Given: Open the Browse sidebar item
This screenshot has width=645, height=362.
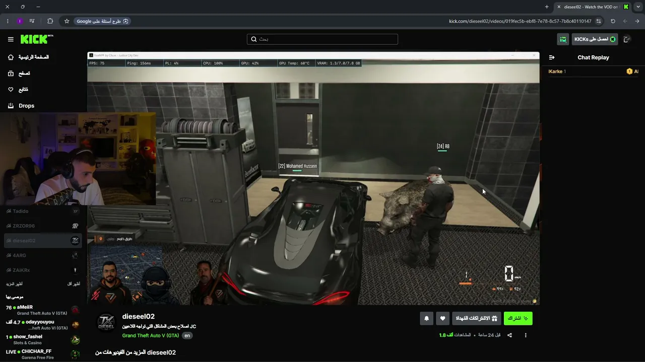Looking at the screenshot, I should [x=19, y=73].
